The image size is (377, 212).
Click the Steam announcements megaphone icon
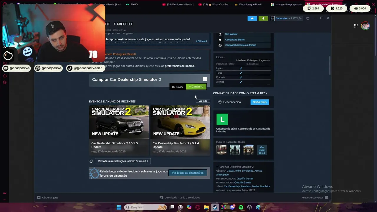(252, 18)
